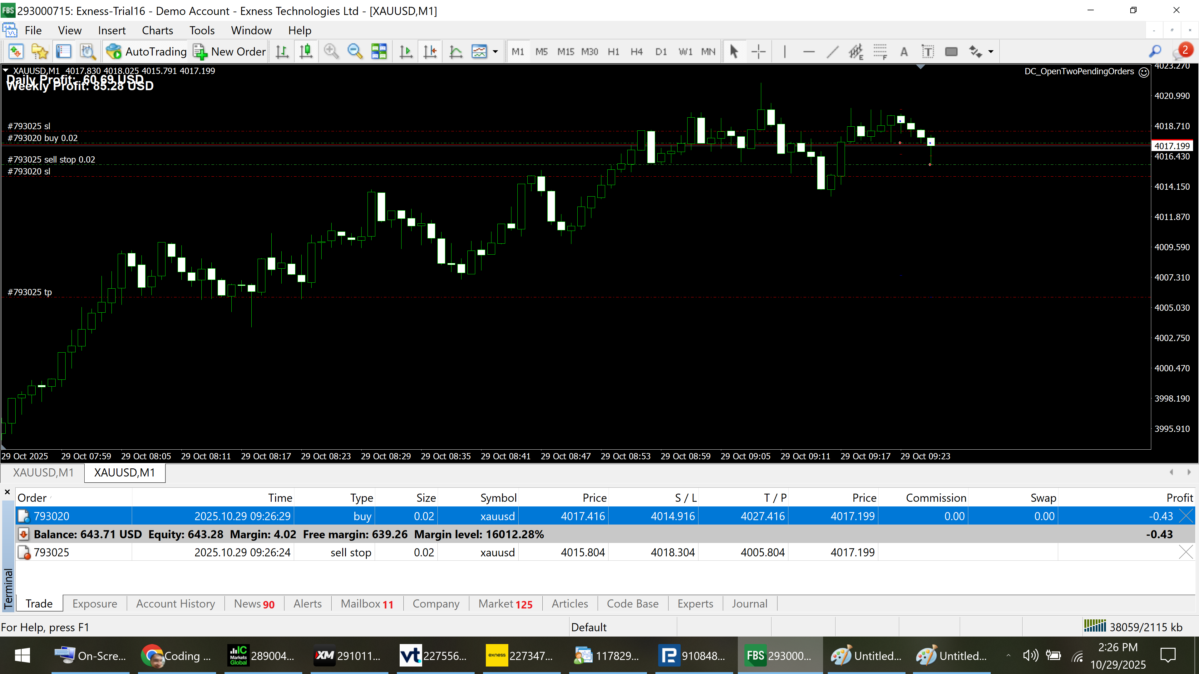Switch chart to H1 timeframe

613,51
